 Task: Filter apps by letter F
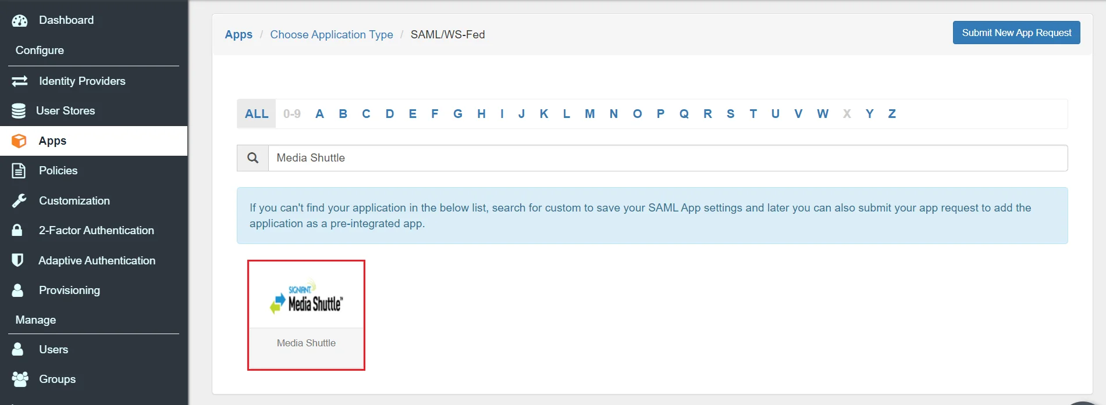pos(435,114)
